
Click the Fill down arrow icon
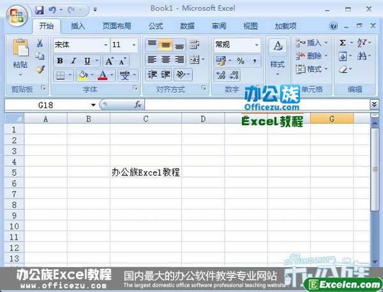click(x=343, y=57)
